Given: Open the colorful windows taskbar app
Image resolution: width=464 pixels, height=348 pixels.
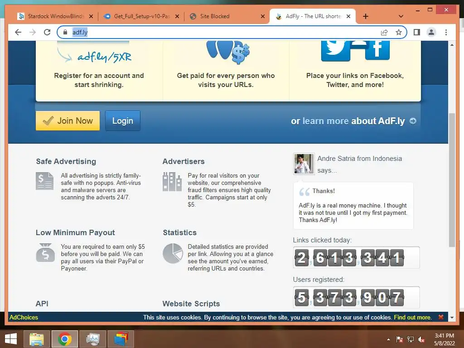Looking at the screenshot, I should [121, 339].
